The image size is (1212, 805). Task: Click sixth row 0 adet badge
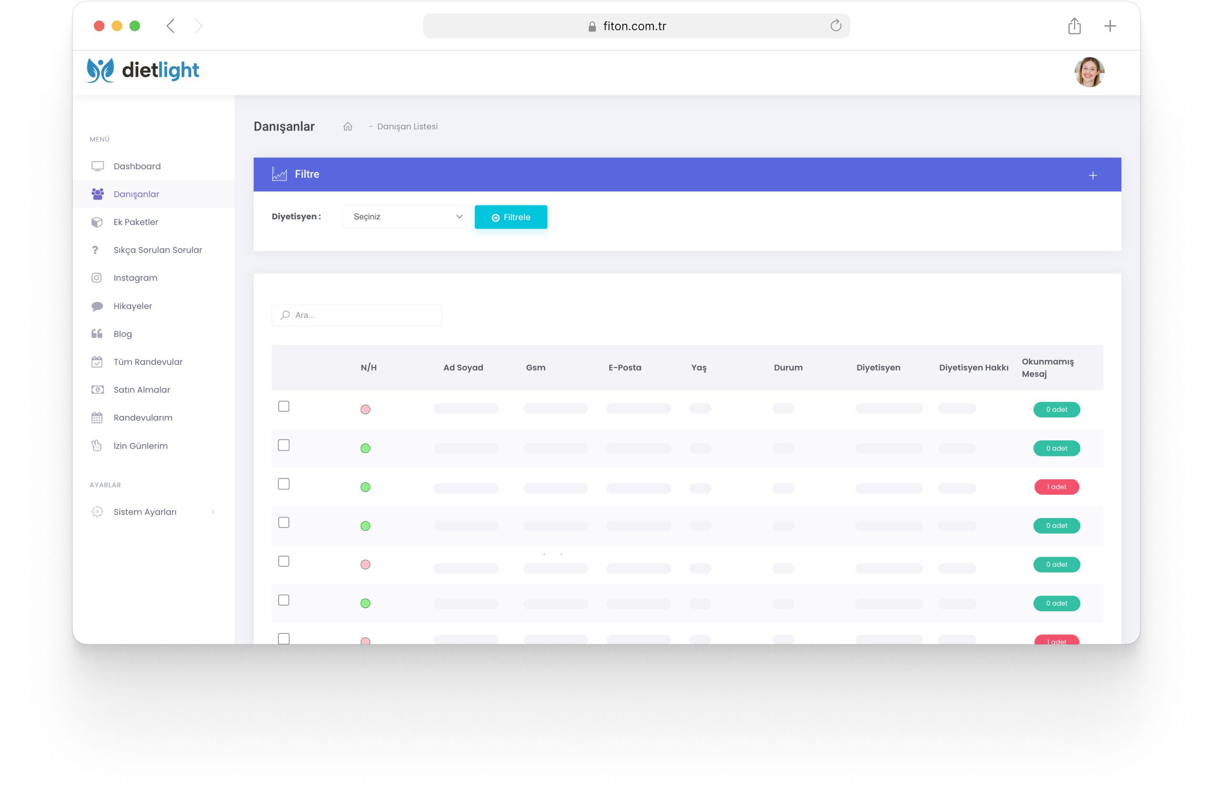pyautogui.click(x=1057, y=603)
